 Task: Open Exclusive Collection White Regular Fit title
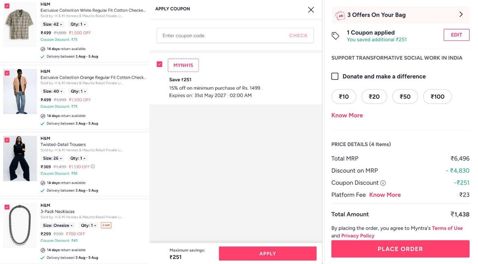[x=93, y=10]
